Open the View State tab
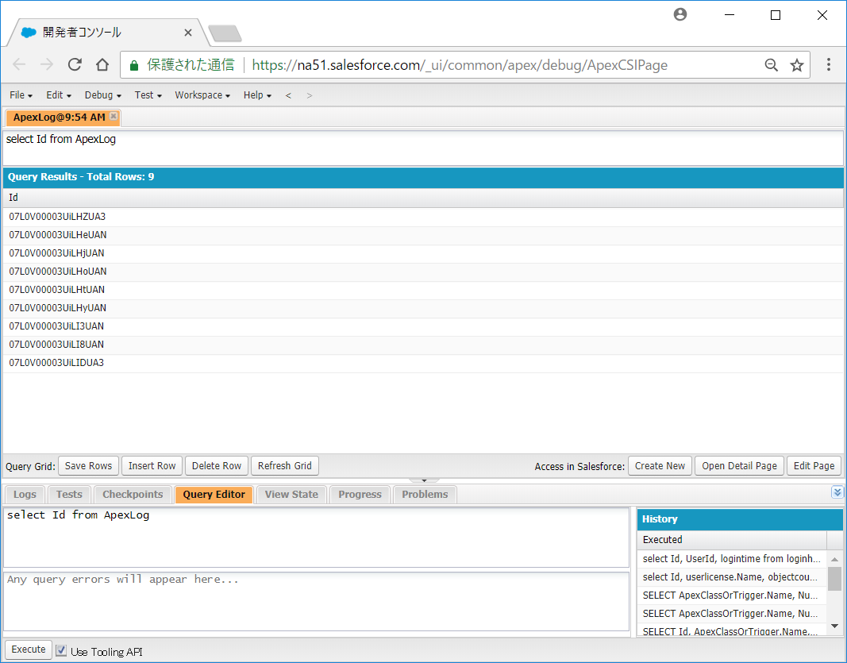847x663 pixels. (x=291, y=495)
